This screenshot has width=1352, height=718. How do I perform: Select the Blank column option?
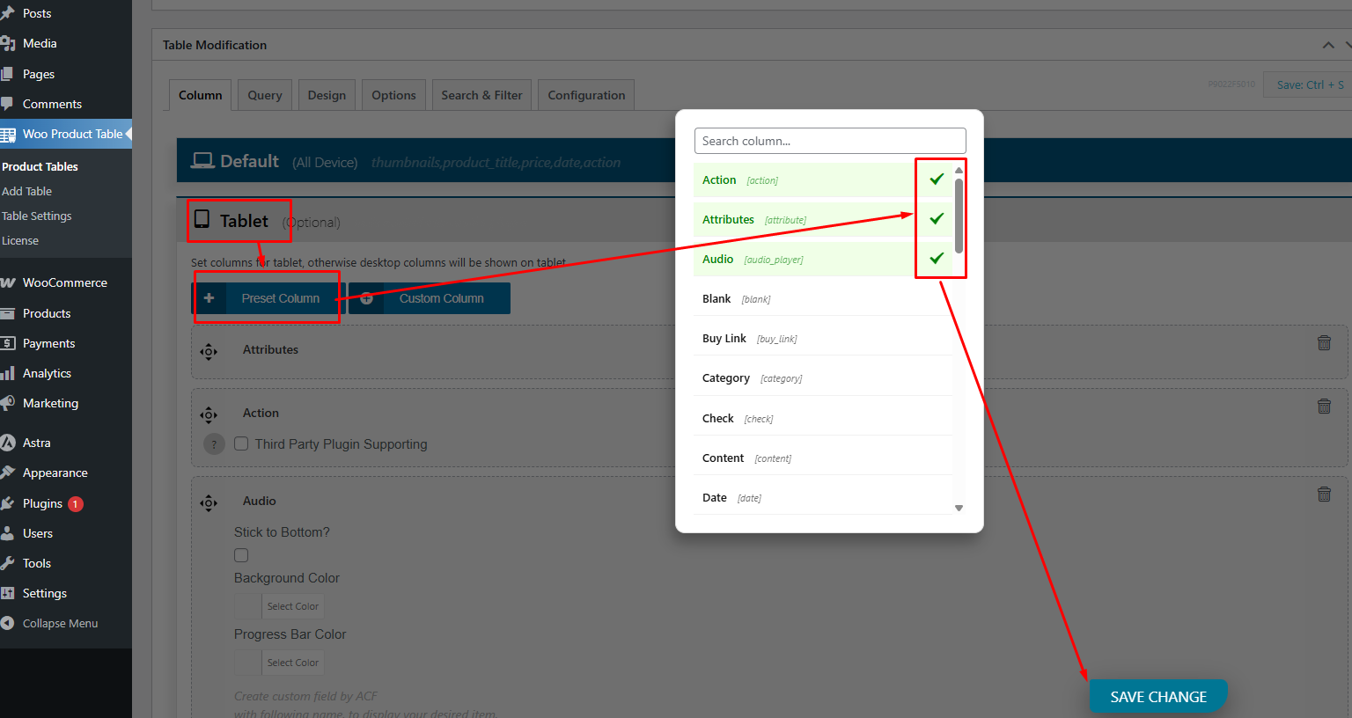pos(822,299)
